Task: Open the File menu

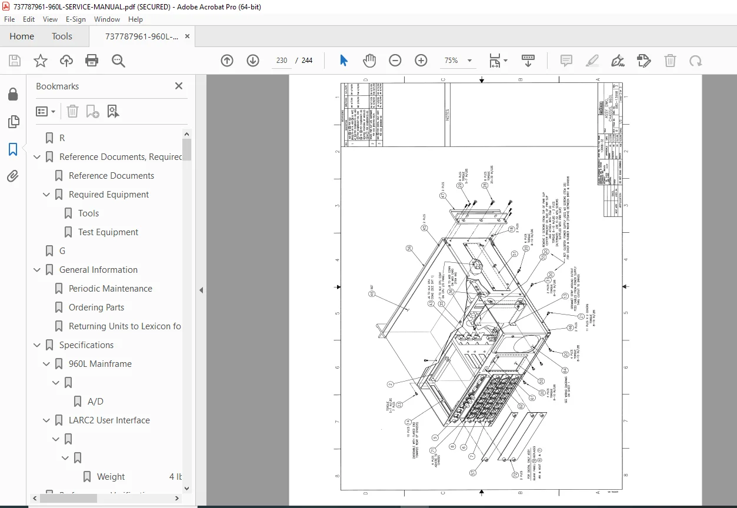Action: pos(9,19)
